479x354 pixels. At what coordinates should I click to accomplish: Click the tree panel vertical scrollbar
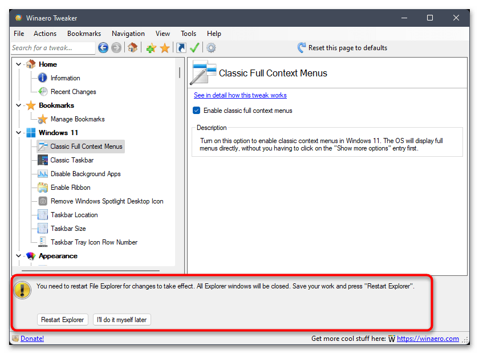click(180, 72)
